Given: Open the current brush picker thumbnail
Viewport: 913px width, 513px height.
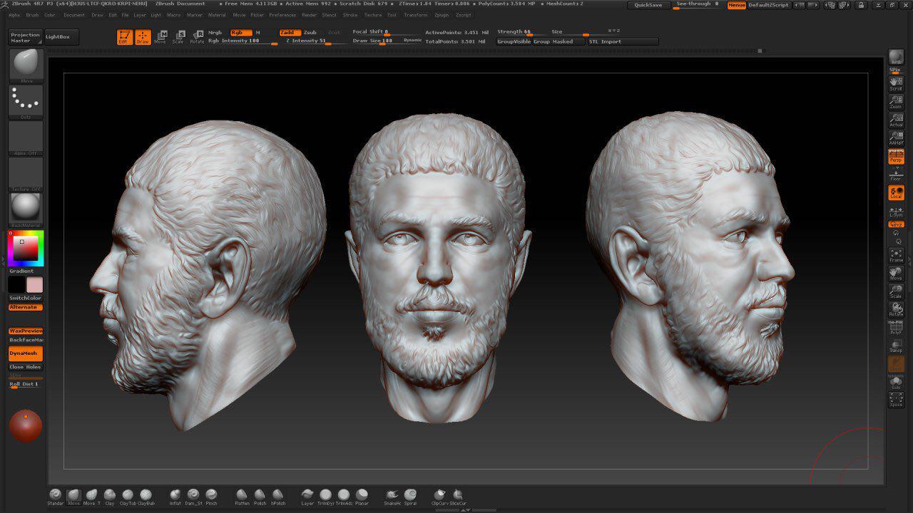Looking at the screenshot, I should click(26, 66).
